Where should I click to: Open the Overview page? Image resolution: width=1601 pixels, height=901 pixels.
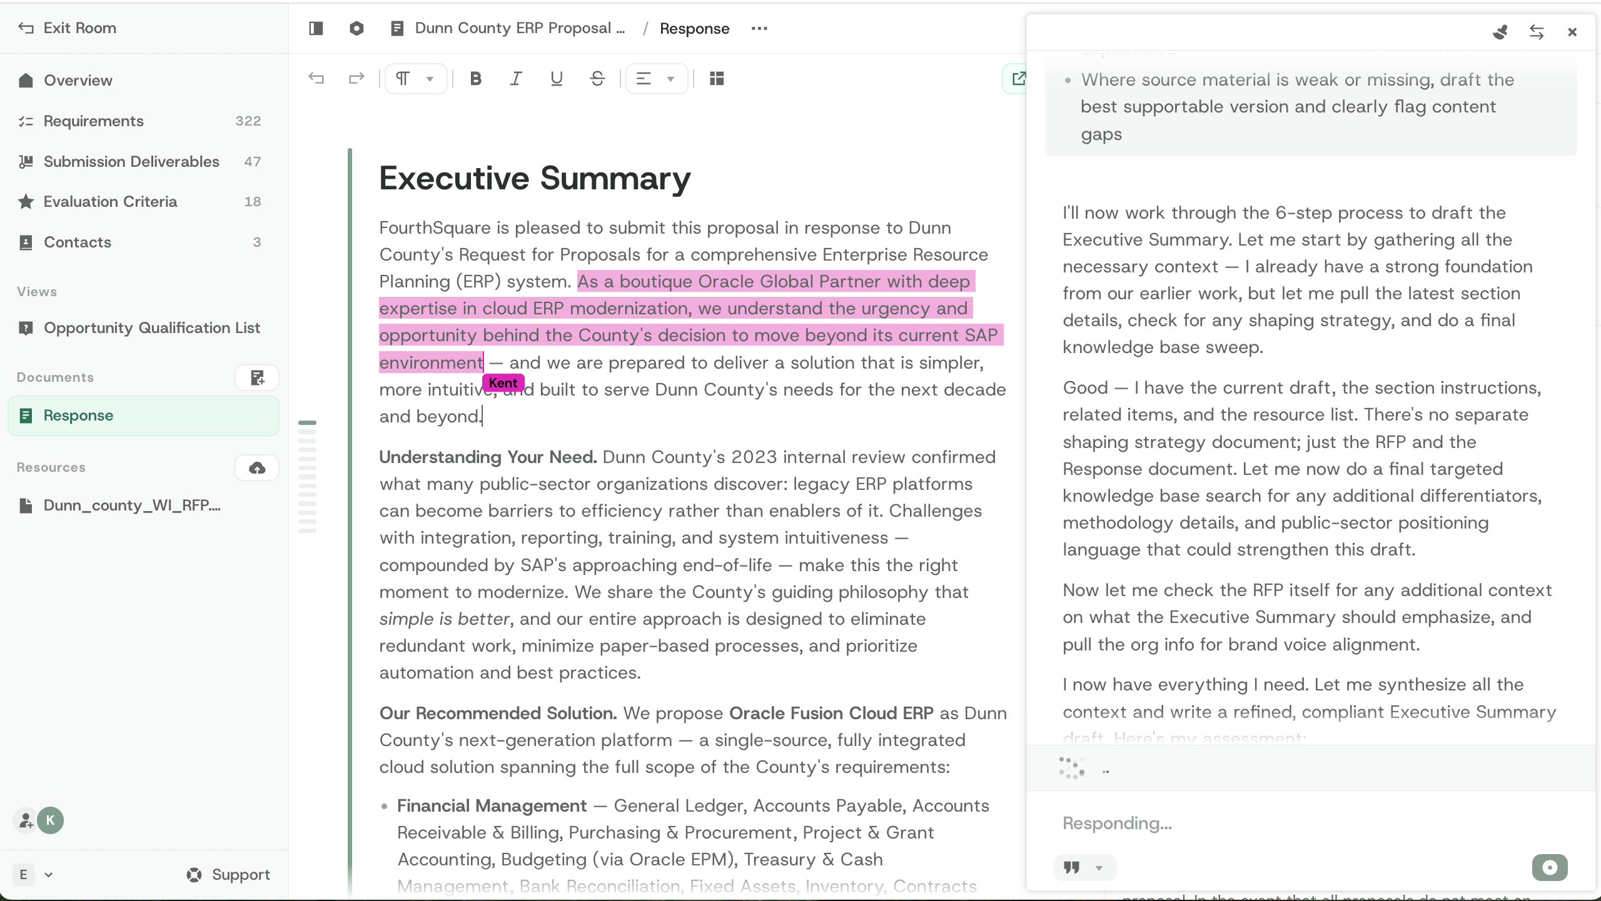click(x=78, y=81)
